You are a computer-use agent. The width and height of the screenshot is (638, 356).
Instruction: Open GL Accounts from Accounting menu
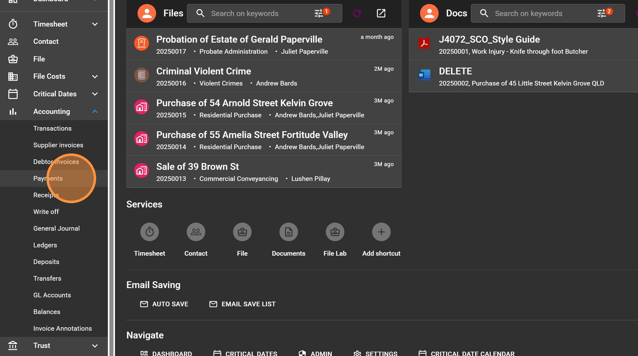[x=52, y=295]
